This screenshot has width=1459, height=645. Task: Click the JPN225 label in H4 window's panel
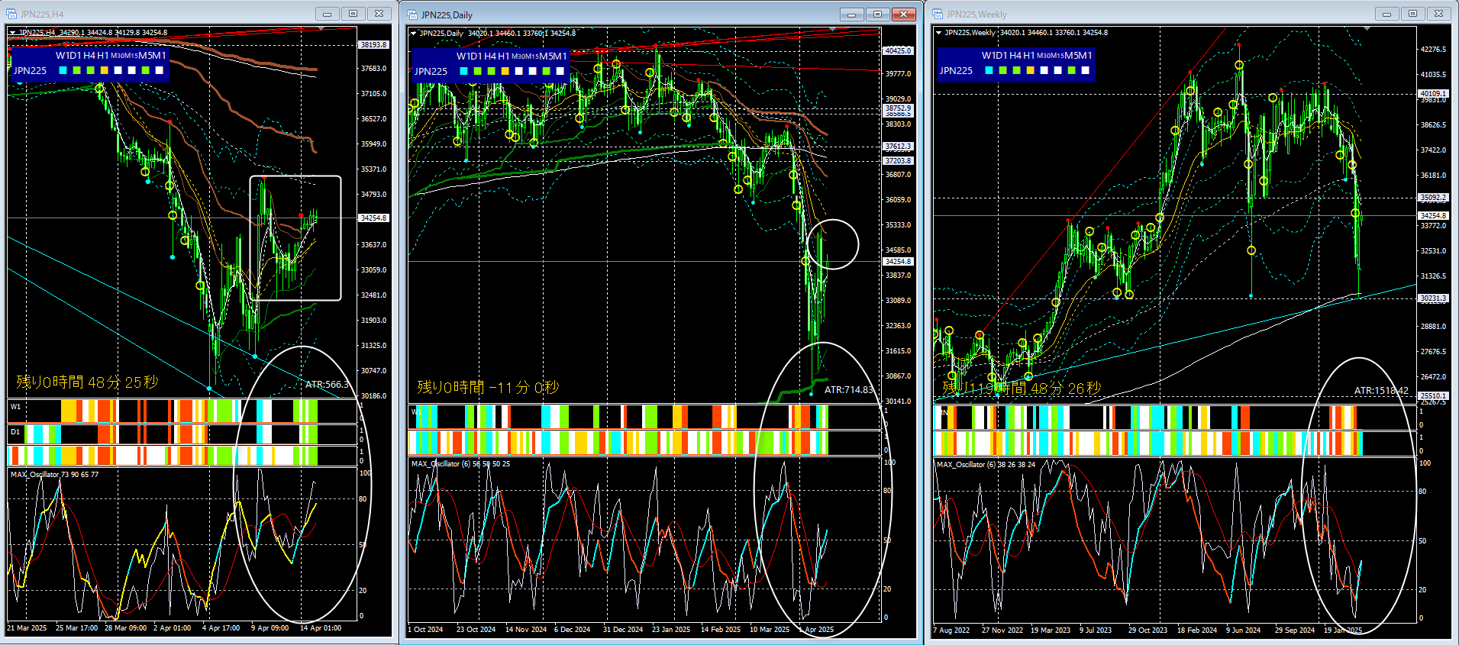31,71
